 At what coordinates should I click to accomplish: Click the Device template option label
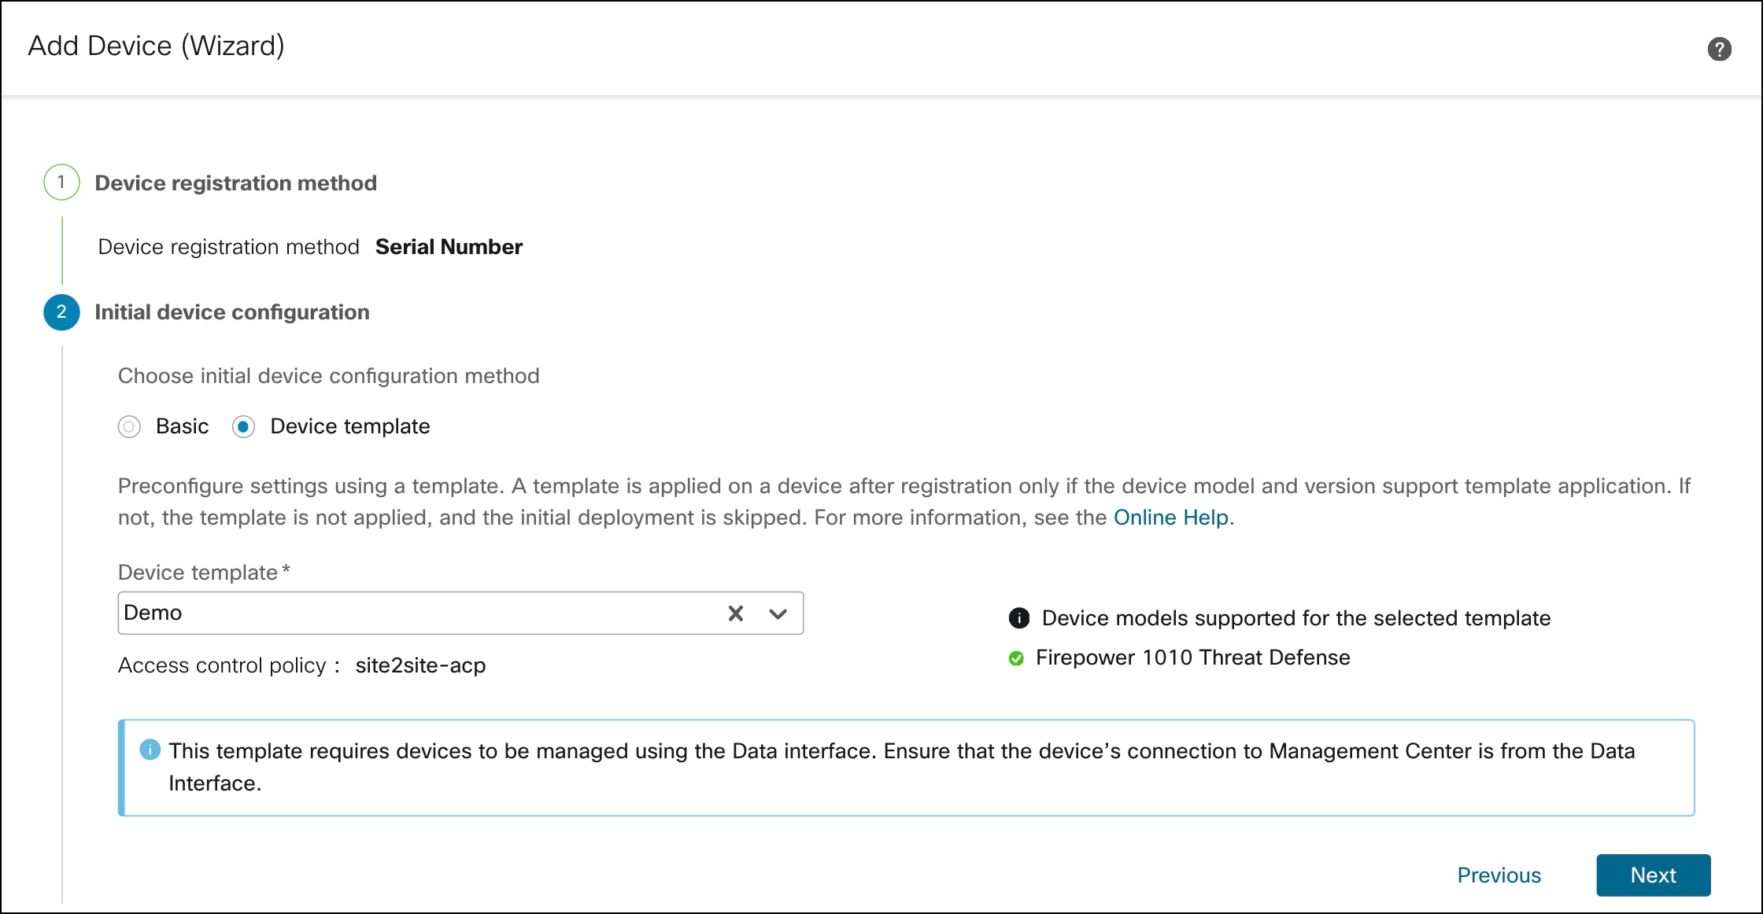349,426
